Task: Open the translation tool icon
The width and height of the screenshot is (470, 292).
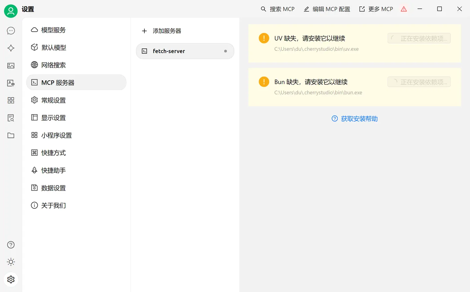Action: (x=10, y=83)
